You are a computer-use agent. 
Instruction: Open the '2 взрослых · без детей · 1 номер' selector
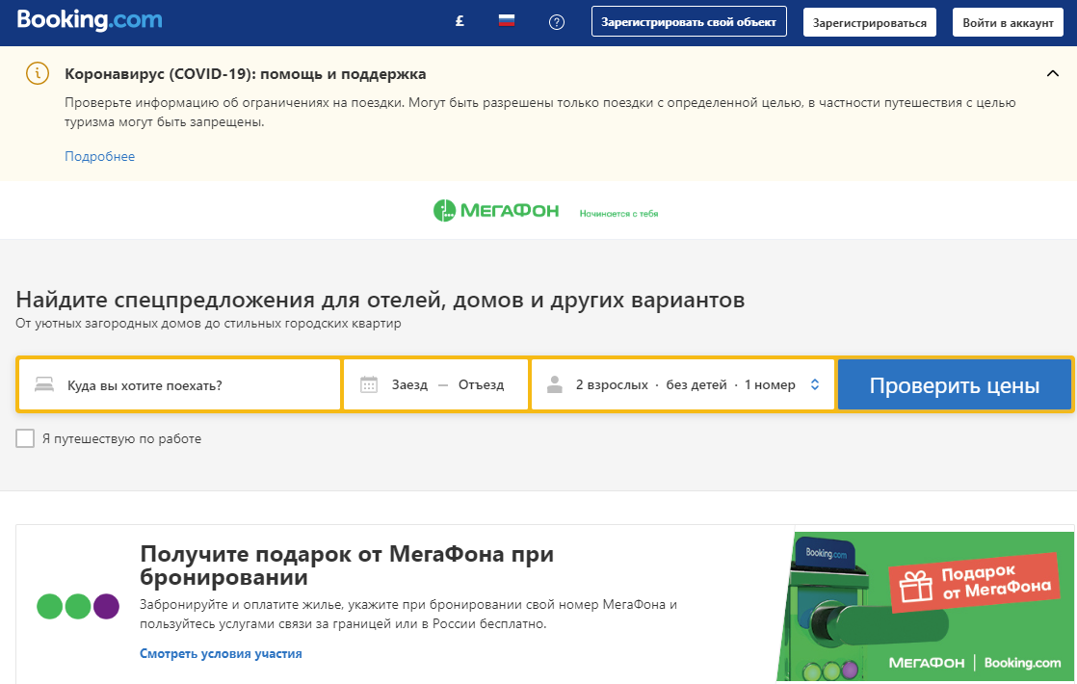click(683, 384)
